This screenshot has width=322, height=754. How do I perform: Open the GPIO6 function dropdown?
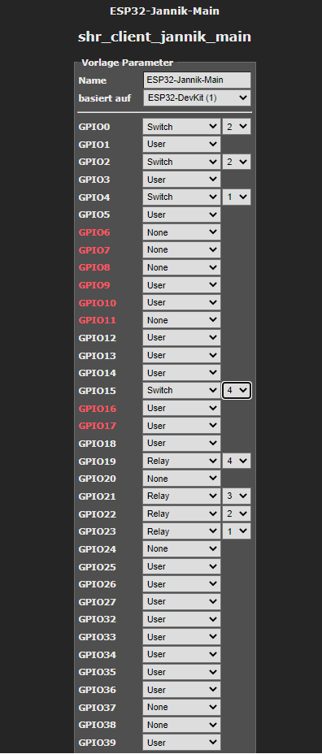point(182,232)
